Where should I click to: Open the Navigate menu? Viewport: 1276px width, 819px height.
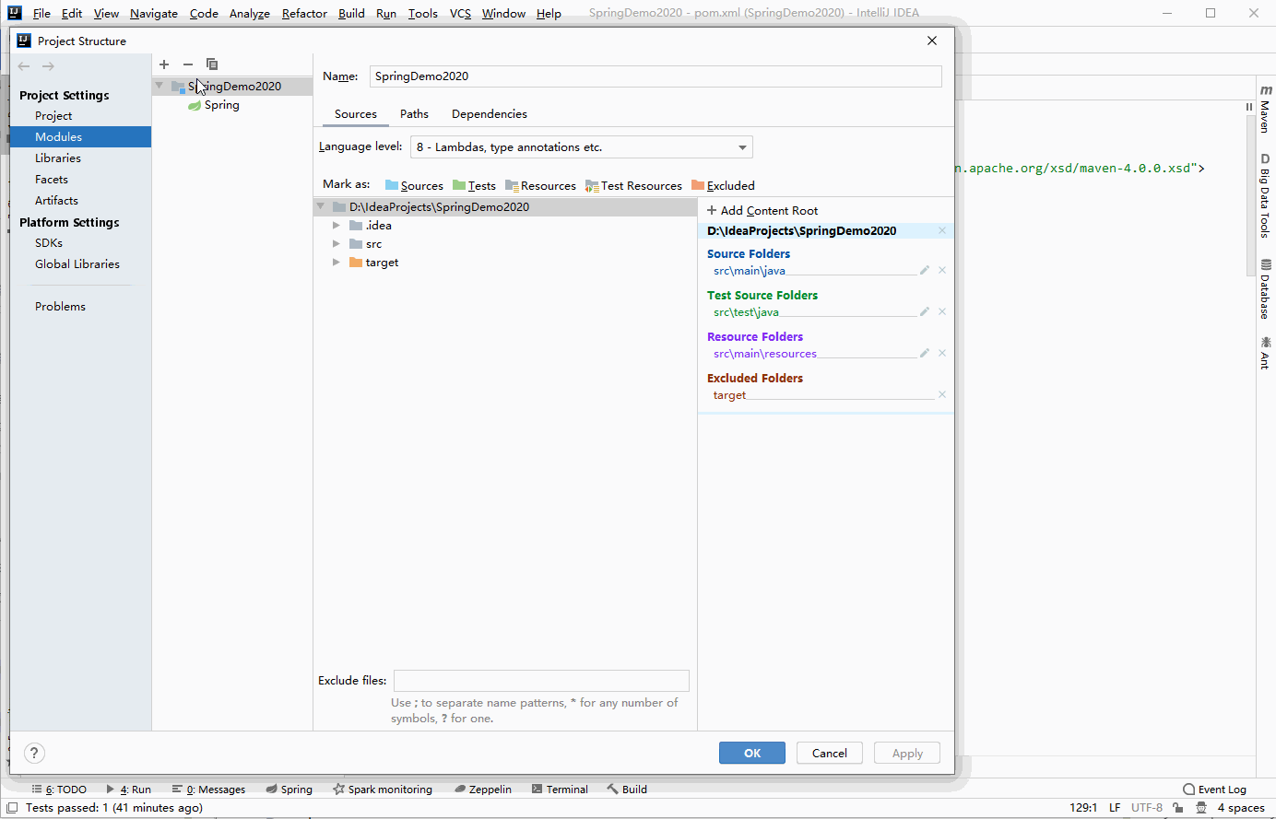[154, 14]
